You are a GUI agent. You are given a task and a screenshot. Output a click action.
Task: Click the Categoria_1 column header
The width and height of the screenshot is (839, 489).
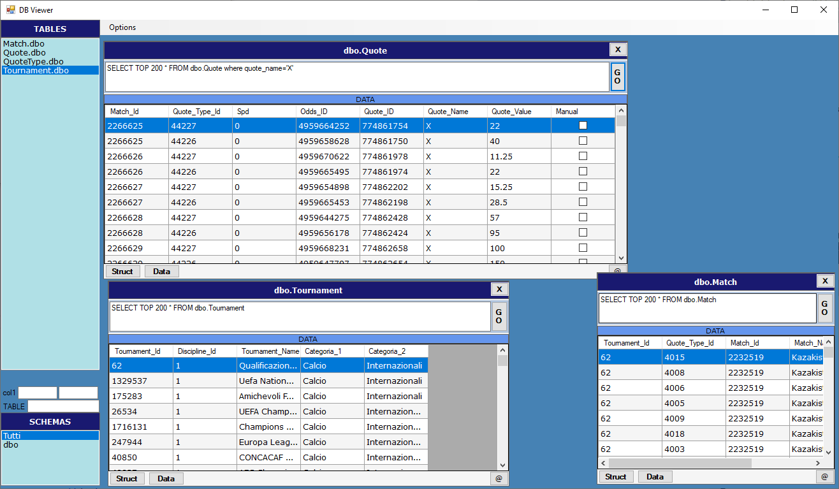point(332,351)
